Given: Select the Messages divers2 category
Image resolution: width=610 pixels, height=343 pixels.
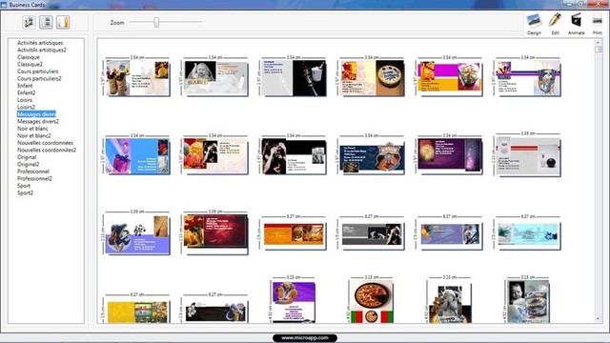Looking at the screenshot, I should click(x=38, y=121).
